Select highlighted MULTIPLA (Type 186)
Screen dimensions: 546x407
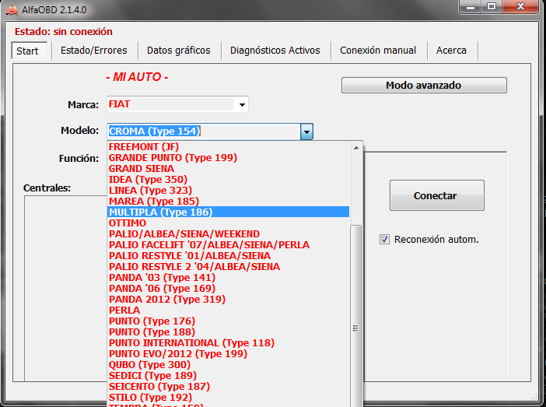[228, 212]
